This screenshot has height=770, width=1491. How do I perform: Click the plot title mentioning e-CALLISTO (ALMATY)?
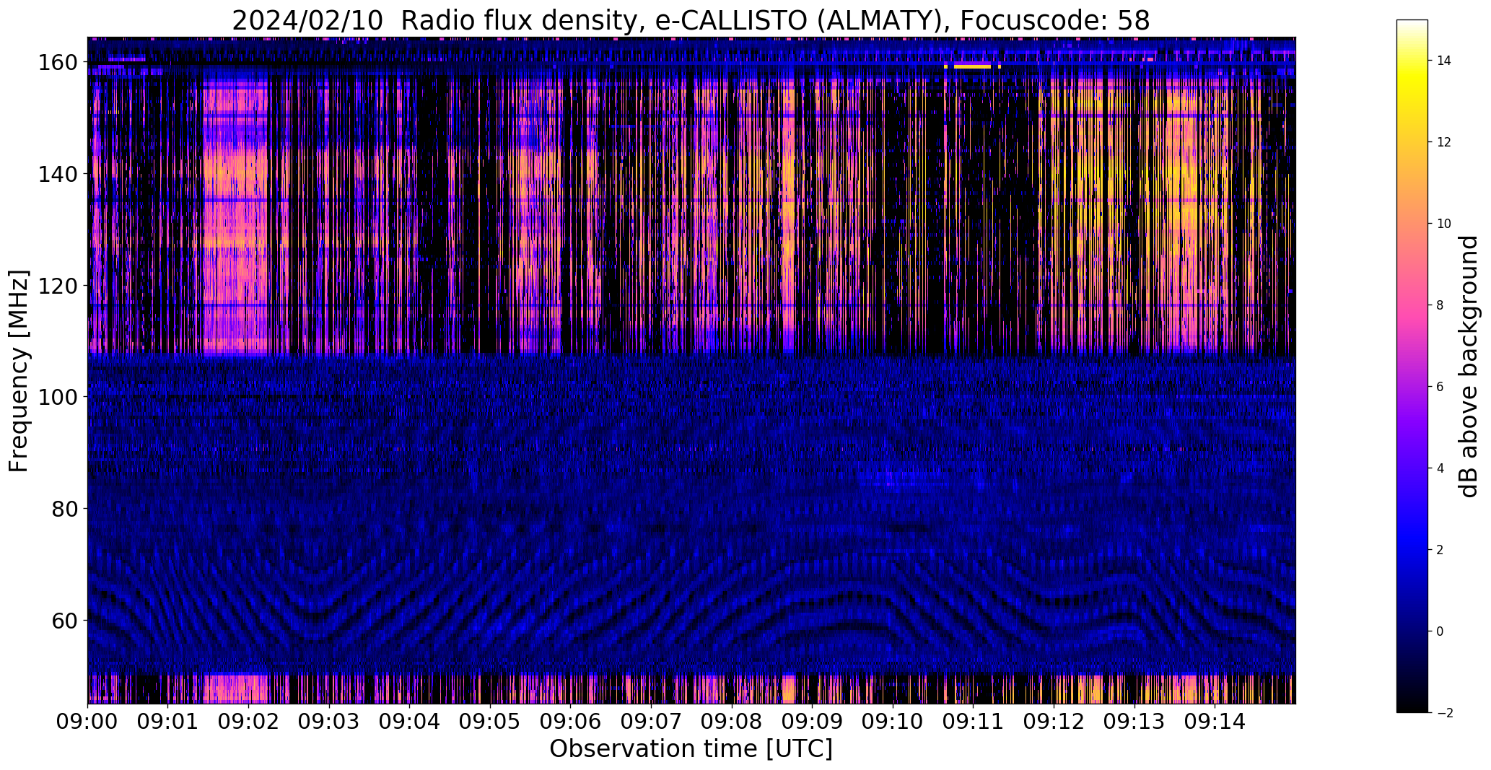click(x=691, y=21)
